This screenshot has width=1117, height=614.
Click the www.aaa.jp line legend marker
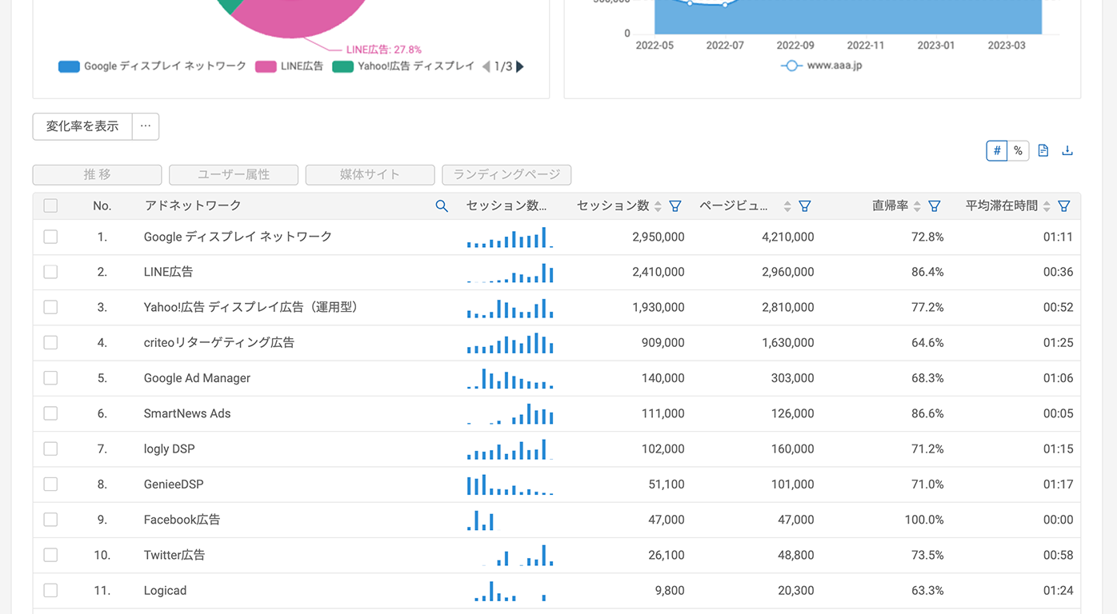point(791,66)
